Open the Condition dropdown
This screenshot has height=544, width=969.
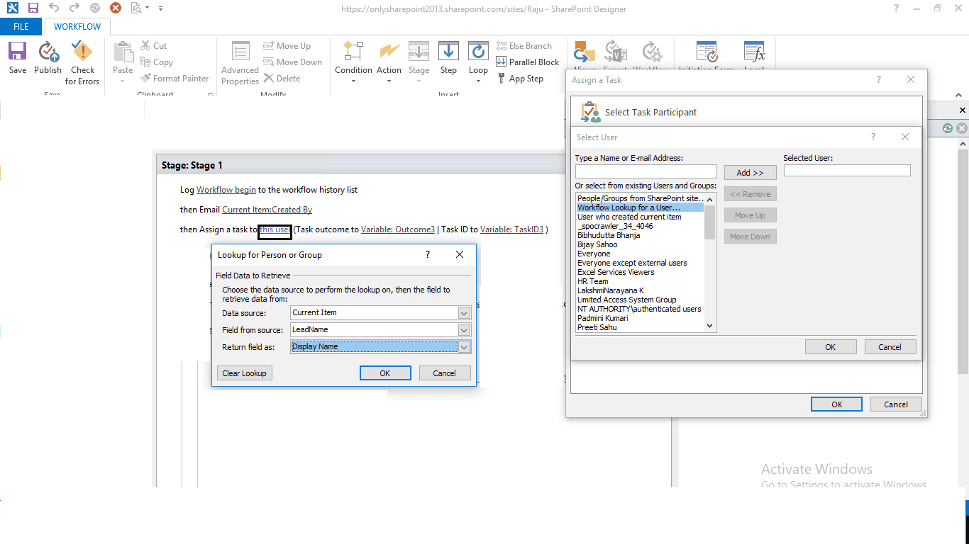[353, 62]
